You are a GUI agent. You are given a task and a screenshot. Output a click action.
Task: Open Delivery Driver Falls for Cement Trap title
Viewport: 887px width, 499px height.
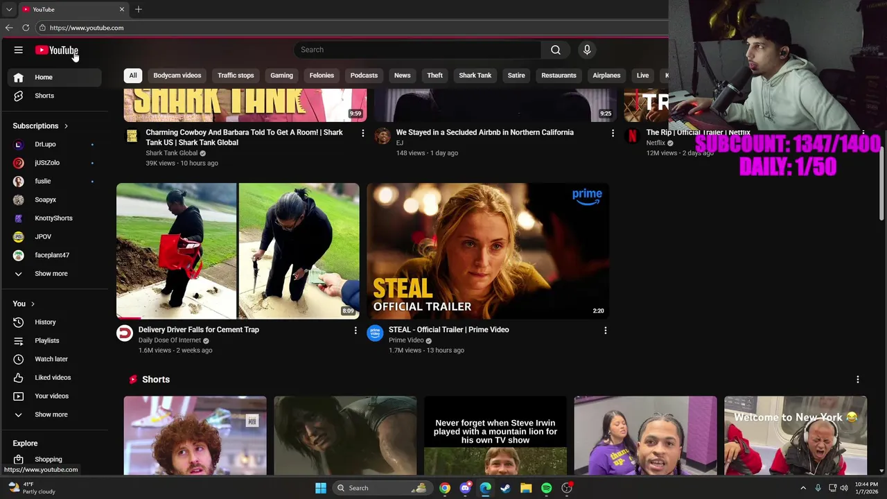pos(199,330)
